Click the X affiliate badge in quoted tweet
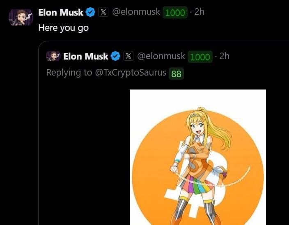The height and width of the screenshot is (225, 289). pyautogui.click(x=128, y=56)
